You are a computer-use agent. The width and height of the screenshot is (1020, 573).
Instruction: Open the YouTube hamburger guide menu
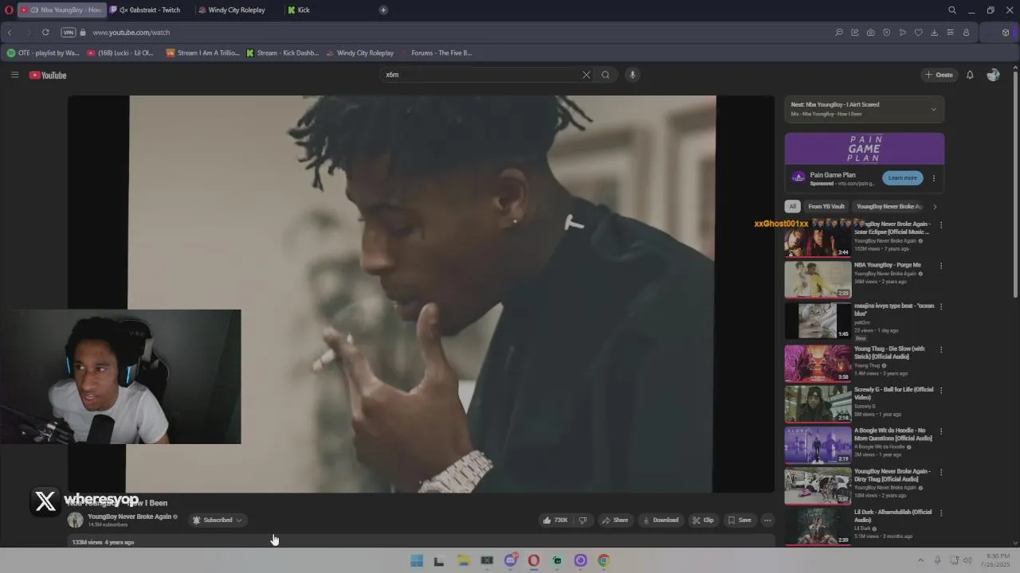14,75
